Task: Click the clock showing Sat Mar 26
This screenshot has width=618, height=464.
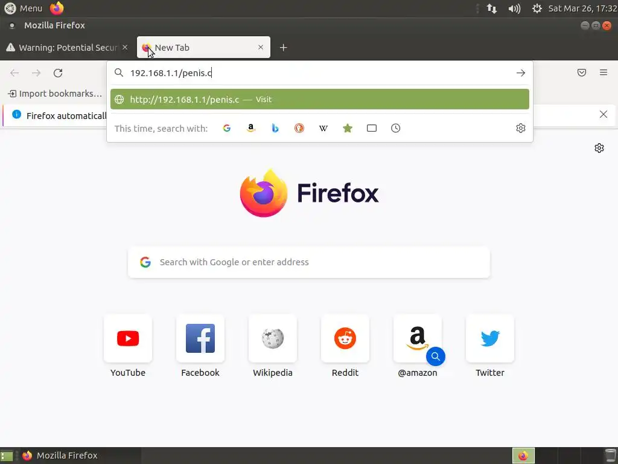Action: [582, 8]
